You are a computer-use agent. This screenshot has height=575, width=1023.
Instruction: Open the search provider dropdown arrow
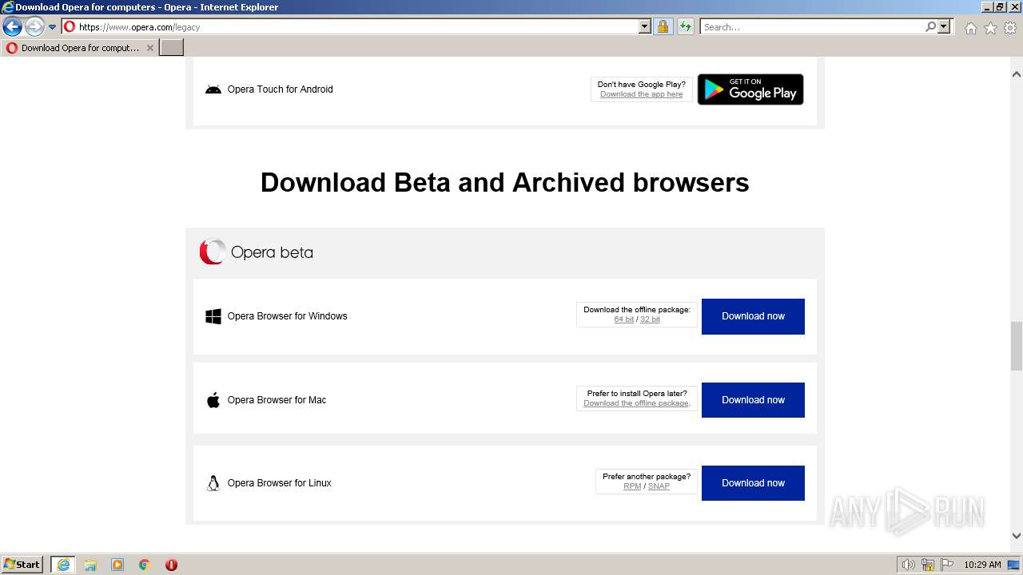(x=944, y=26)
